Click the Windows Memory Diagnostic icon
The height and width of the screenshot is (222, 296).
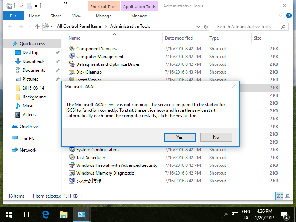click(71, 173)
